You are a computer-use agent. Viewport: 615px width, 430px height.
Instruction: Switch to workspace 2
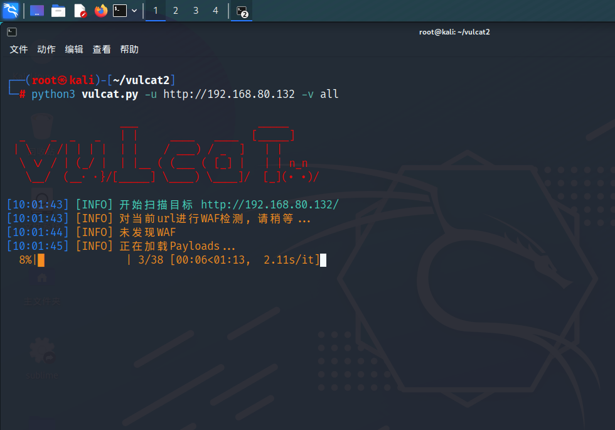pos(176,11)
